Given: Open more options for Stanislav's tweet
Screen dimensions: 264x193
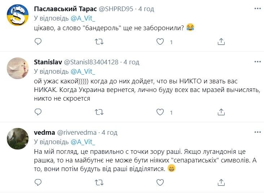Looking at the screenshot, I should tap(257, 62).
